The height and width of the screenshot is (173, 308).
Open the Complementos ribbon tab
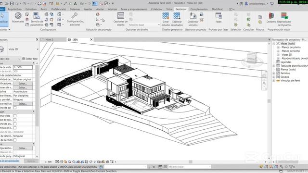pos(199,9)
